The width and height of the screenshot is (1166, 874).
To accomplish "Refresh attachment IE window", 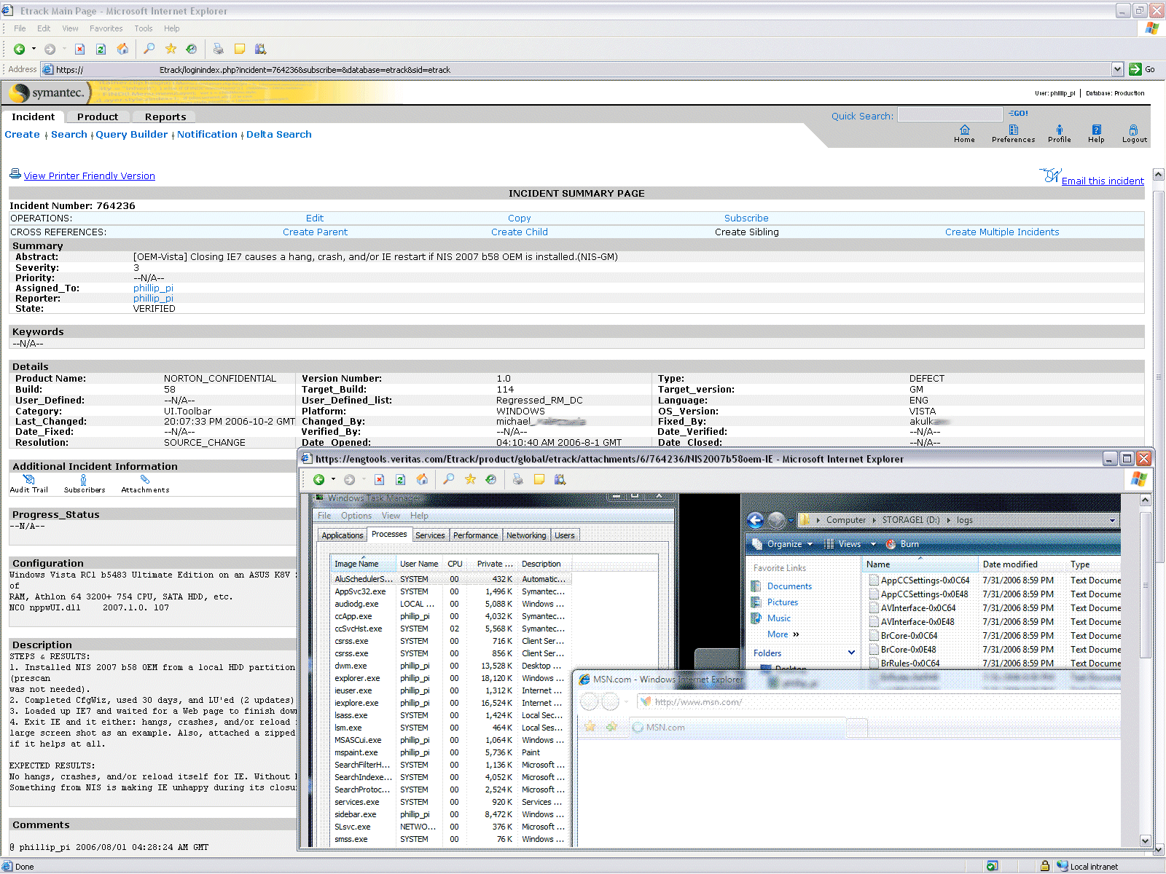I will tap(400, 479).
